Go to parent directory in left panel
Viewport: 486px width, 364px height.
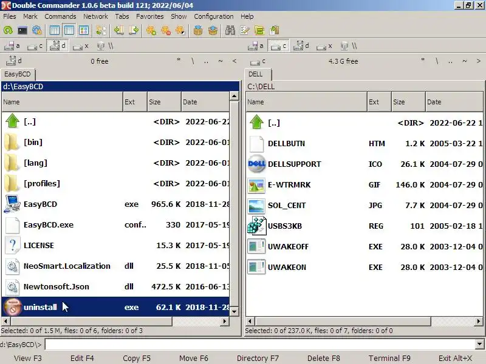pyautogui.click(x=206, y=61)
